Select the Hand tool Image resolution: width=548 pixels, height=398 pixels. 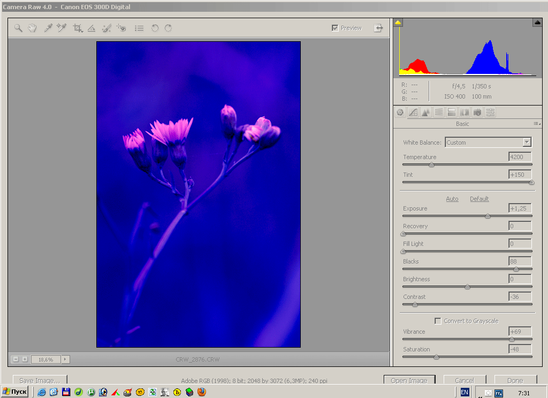(x=32, y=28)
